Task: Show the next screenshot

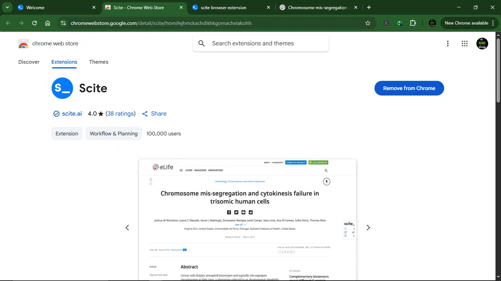Action: pyautogui.click(x=368, y=228)
